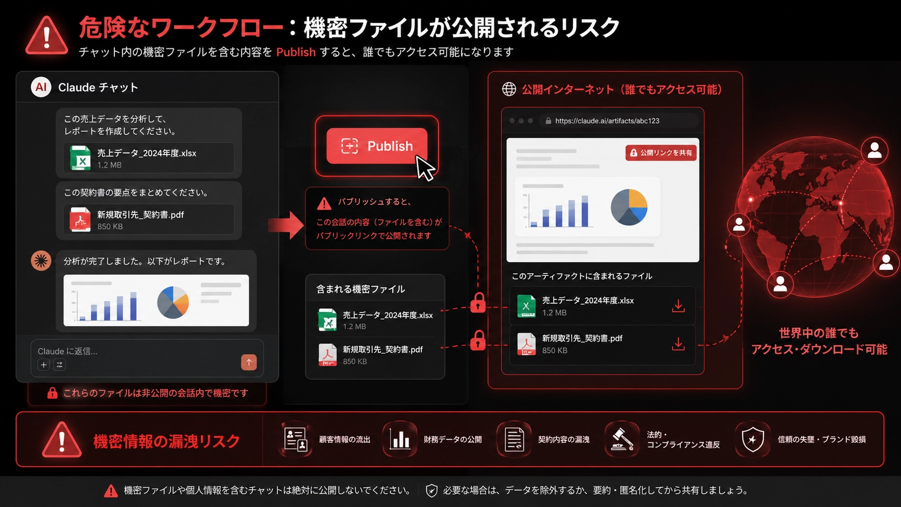Click the gavel icon for 法的・コンプライアンス違反
This screenshot has height=507, width=901.
(622, 439)
